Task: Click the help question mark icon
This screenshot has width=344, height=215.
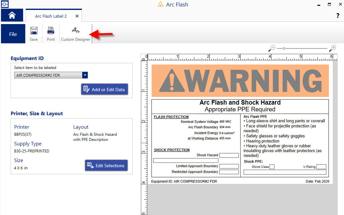Action: (338, 16)
